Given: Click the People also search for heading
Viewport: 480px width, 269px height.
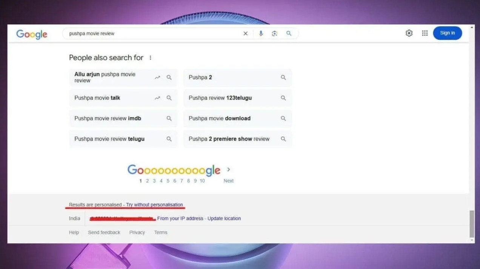Looking at the screenshot, I should click(106, 58).
